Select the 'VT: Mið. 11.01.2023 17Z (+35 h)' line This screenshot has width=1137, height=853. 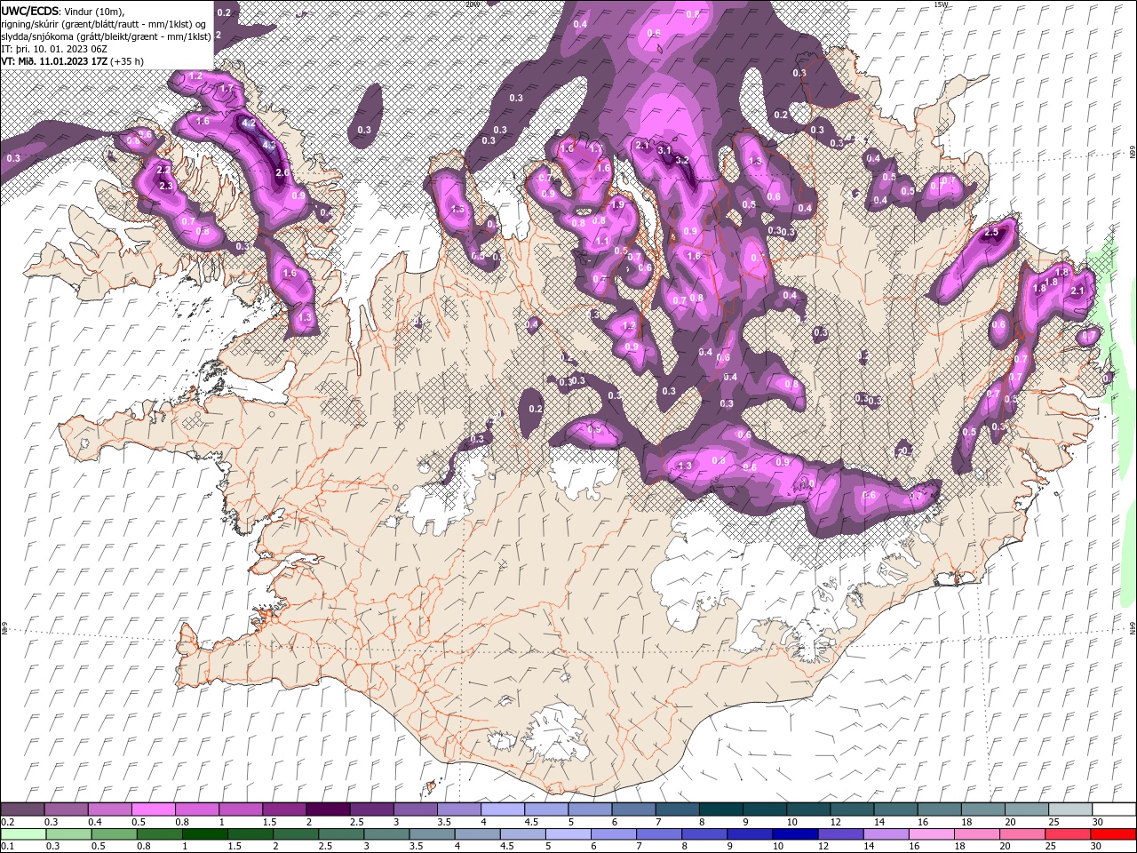(x=73, y=61)
